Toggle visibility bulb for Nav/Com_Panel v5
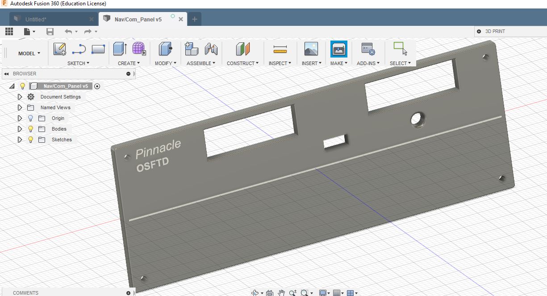This screenshot has width=547, height=296. click(22, 86)
